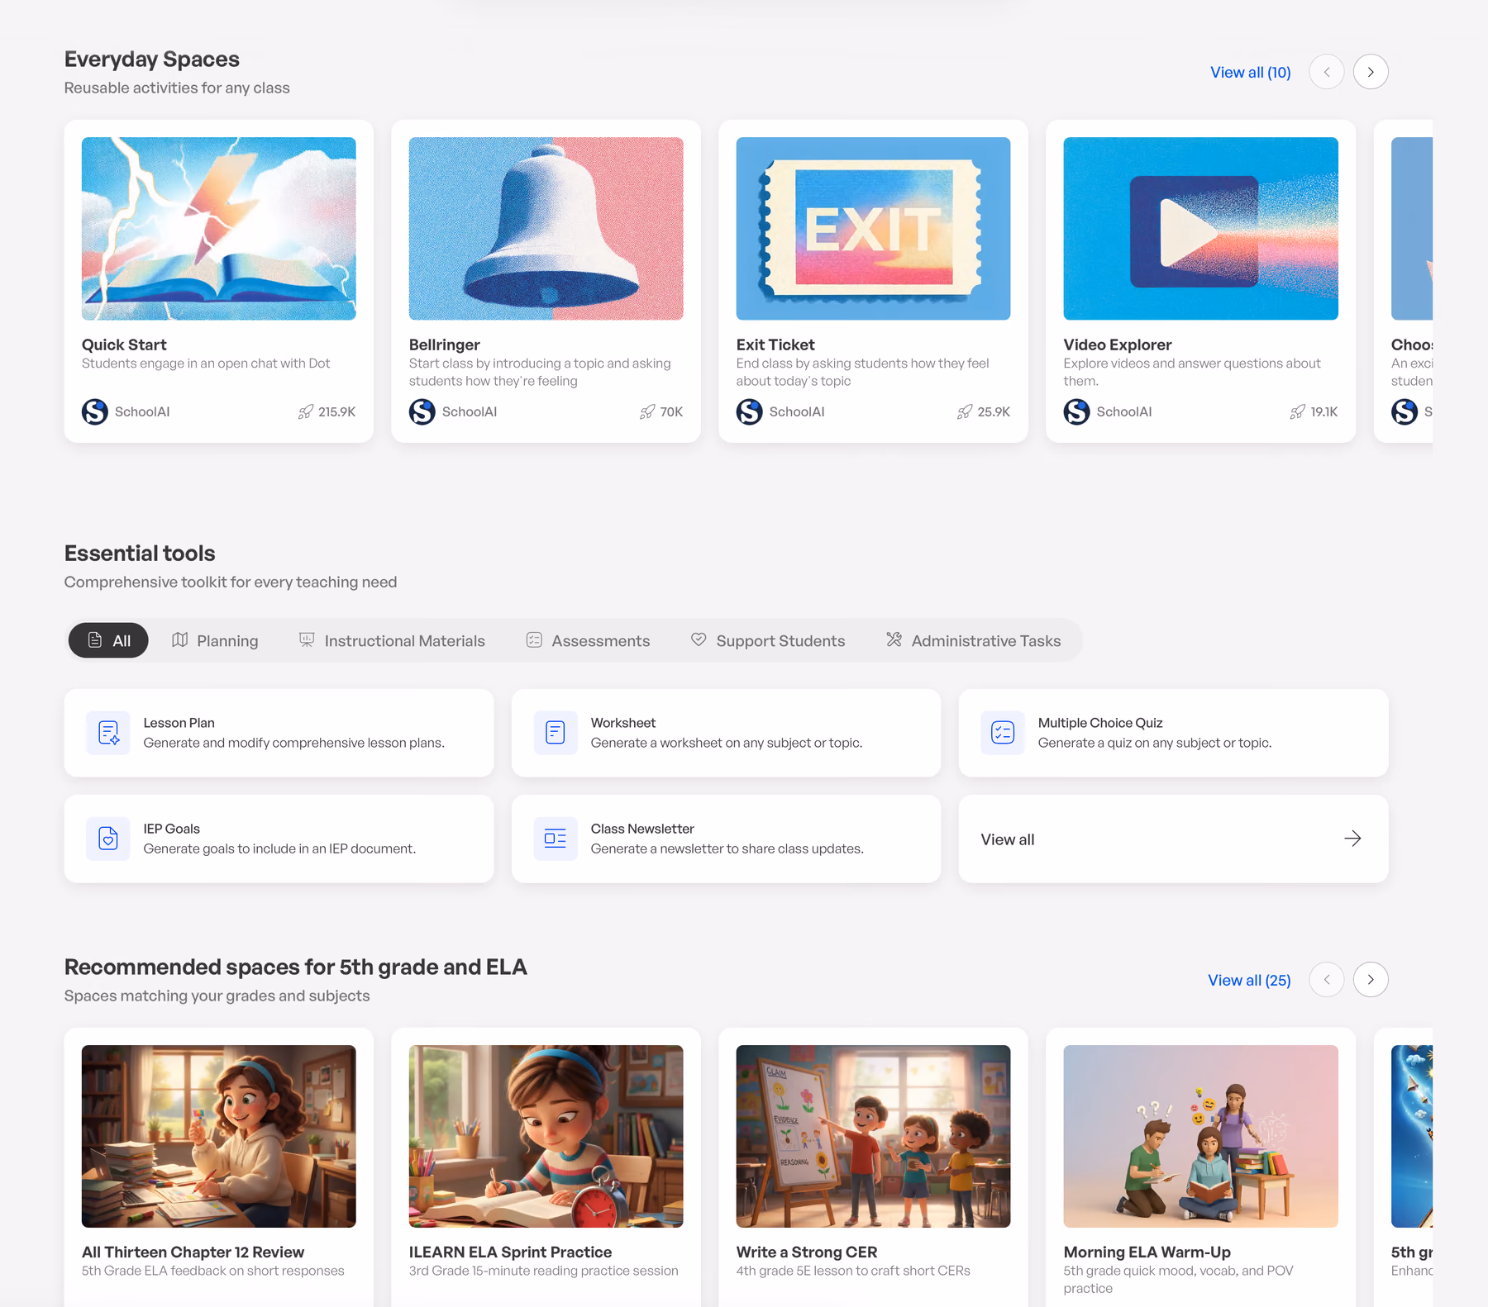Click the IEP Goals heart document icon
Screen dimensions: 1488x1307
[108, 839]
